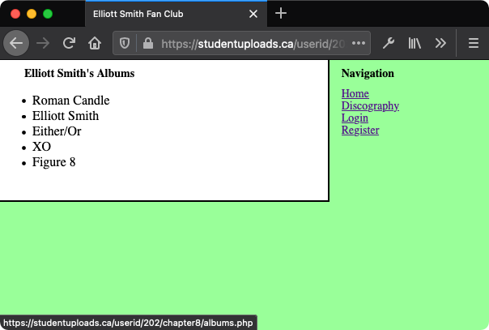
Task: Open page actions three-dot menu
Action: (x=359, y=43)
